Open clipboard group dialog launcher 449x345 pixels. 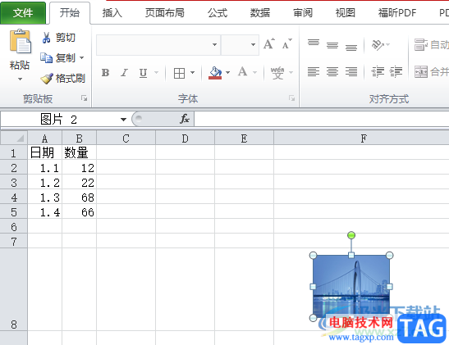84,98
